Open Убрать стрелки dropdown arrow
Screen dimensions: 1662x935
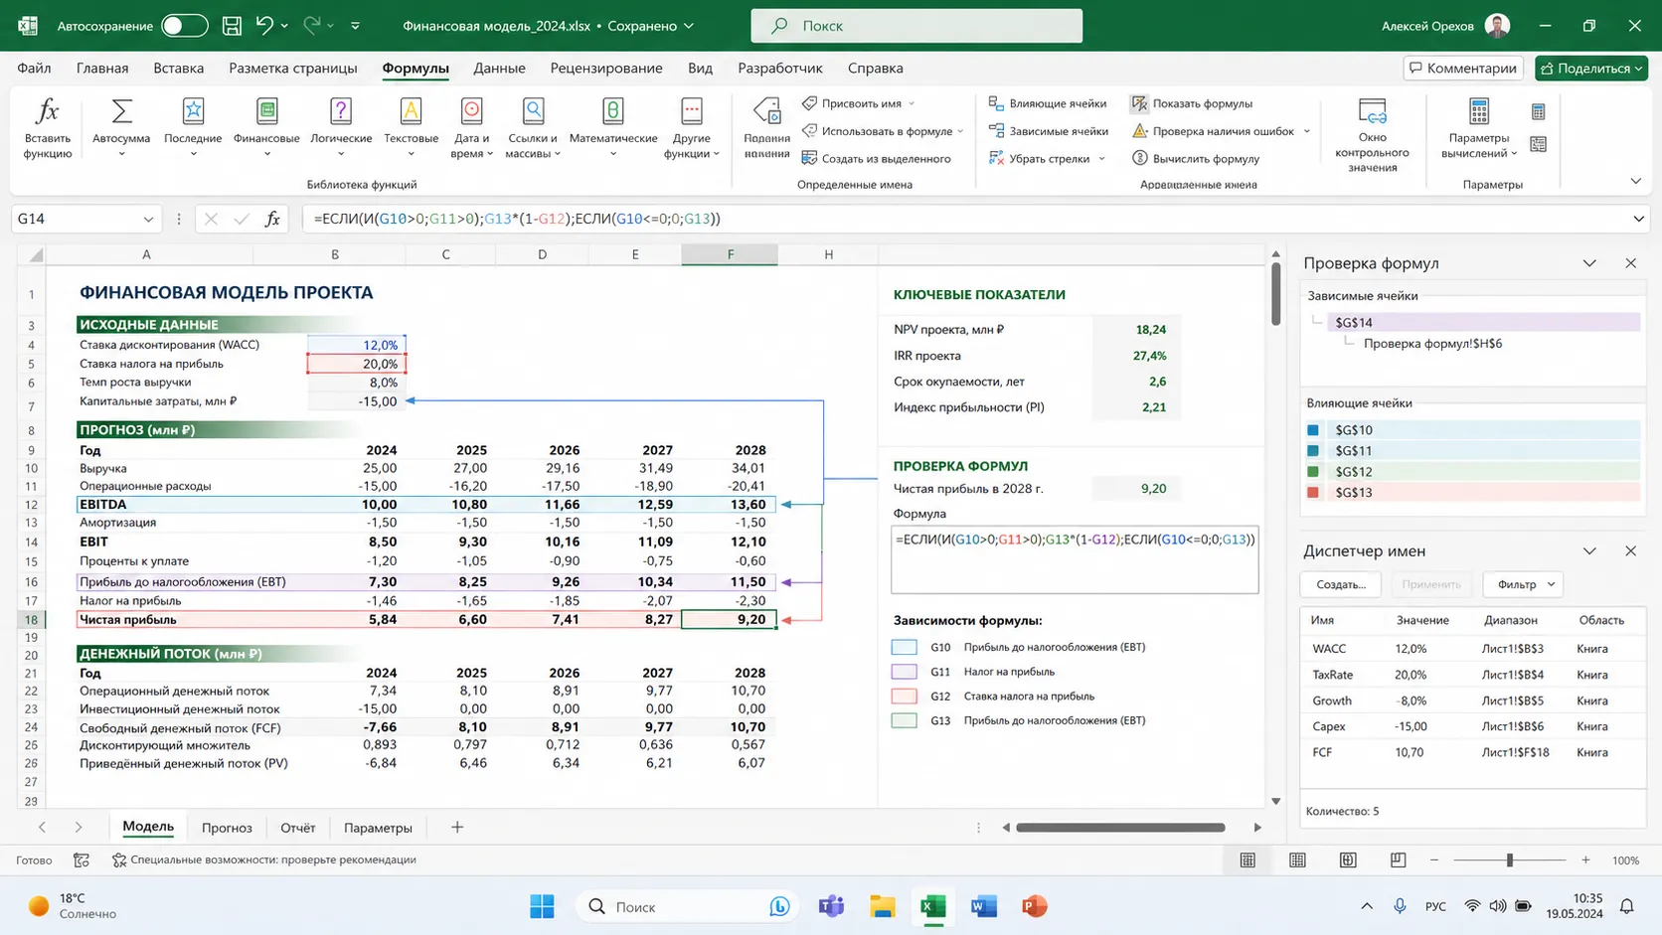click(1101, 159)
